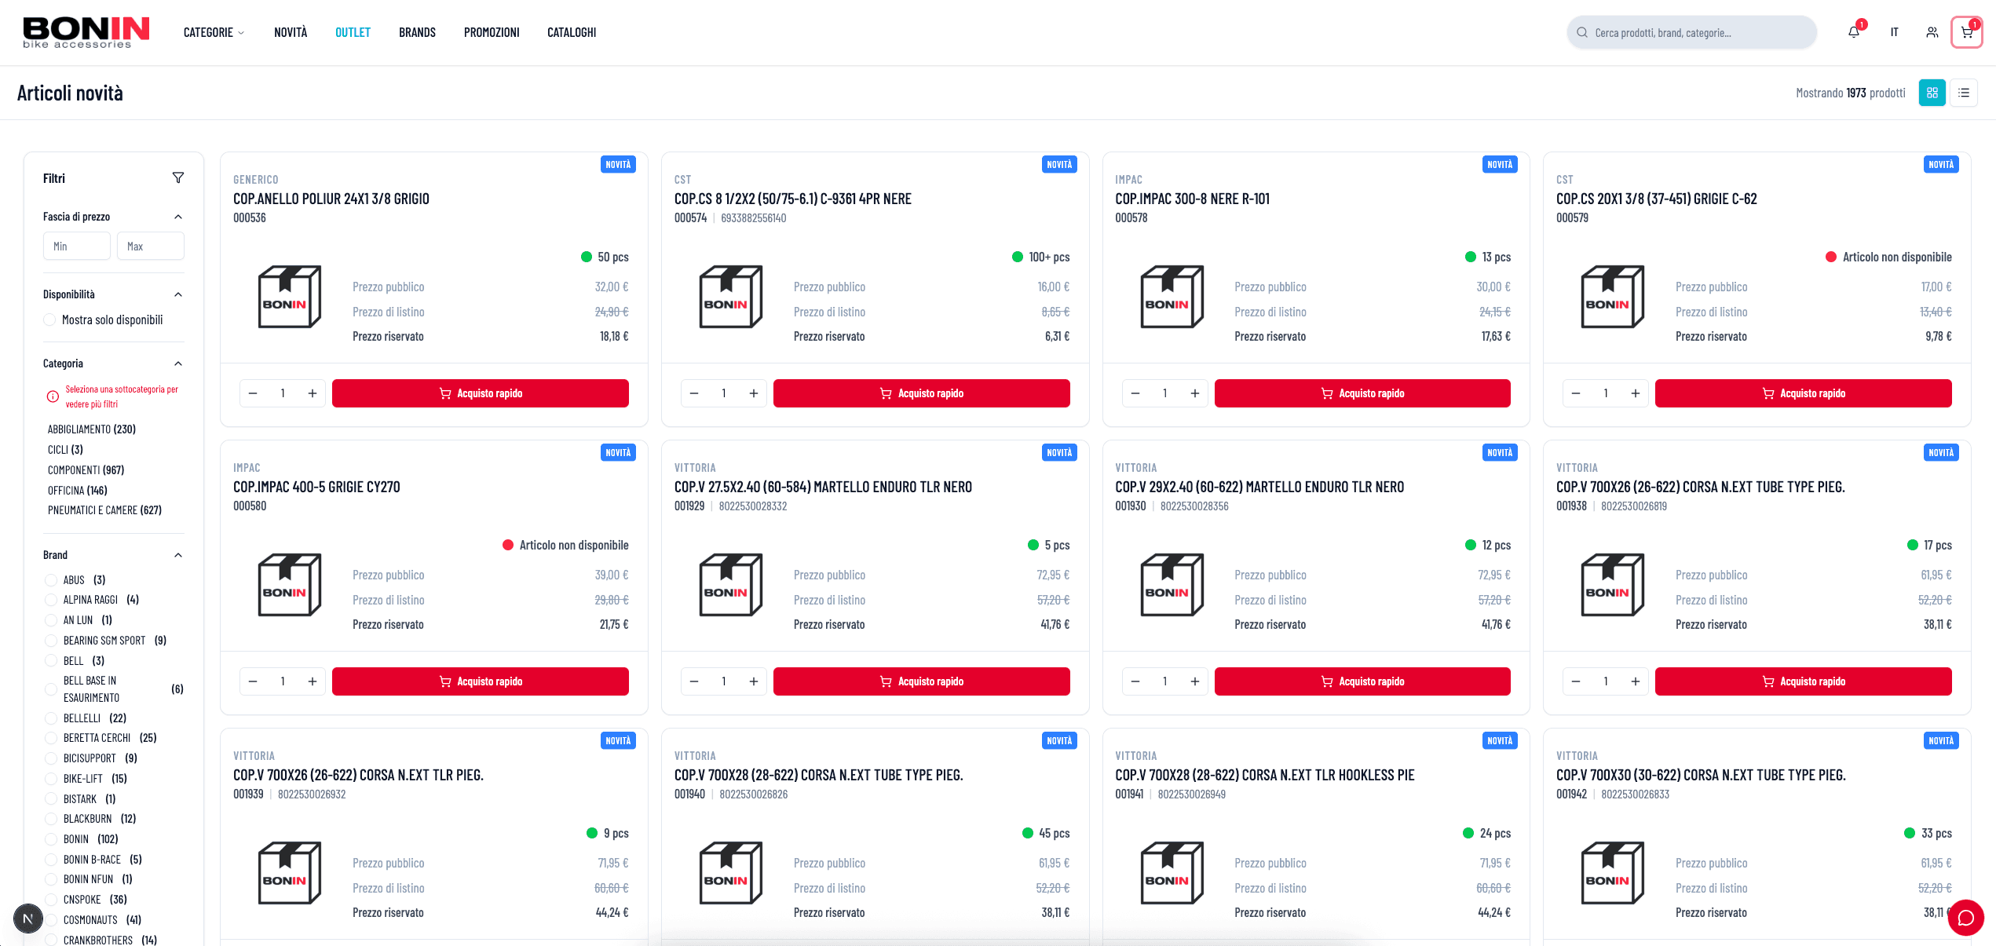Check the ALPINA RAGGI brand filter
1996x946 pixels.
(51, 600)
